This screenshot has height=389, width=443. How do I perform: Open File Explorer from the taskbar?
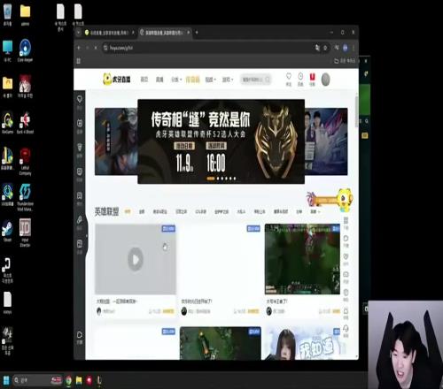tap(79, 380)
